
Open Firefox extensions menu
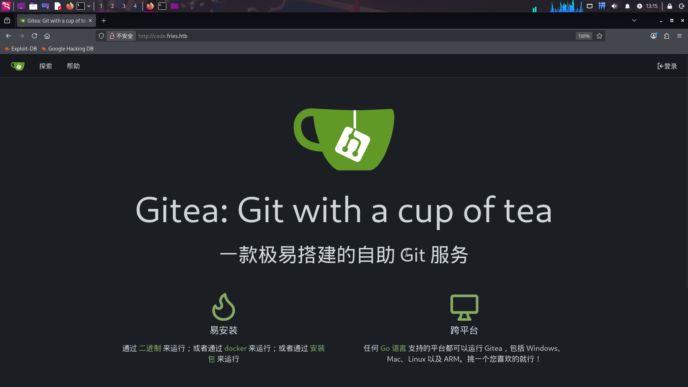coord(666,36)
